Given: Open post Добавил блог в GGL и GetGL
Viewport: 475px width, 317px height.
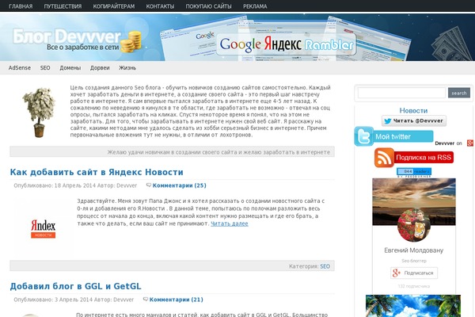Looking at the screenshot, I should (x=75, y=286).
